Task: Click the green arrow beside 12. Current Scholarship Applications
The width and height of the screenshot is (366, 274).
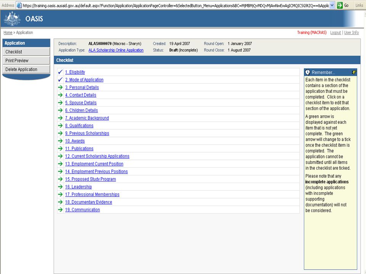Action: 60,156
